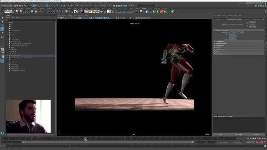
Task: Click the first shelf icon on the left
Action: coord(6,11)
